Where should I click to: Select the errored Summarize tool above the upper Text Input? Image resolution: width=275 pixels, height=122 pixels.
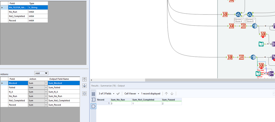pyautogui.click(x=263, y=34)
